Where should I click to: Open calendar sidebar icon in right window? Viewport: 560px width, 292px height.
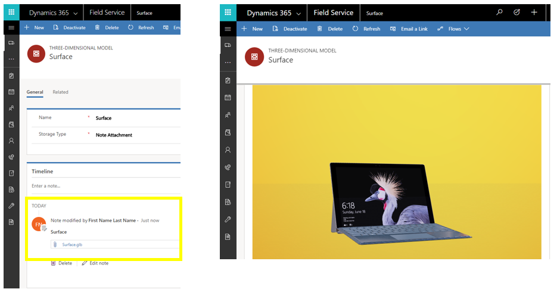click(228, 98)
